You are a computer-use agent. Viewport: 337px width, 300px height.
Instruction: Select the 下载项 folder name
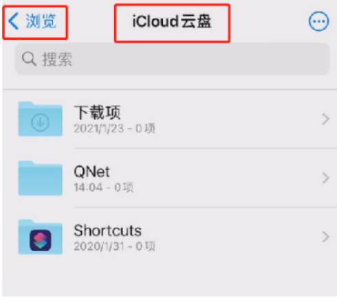97,113
